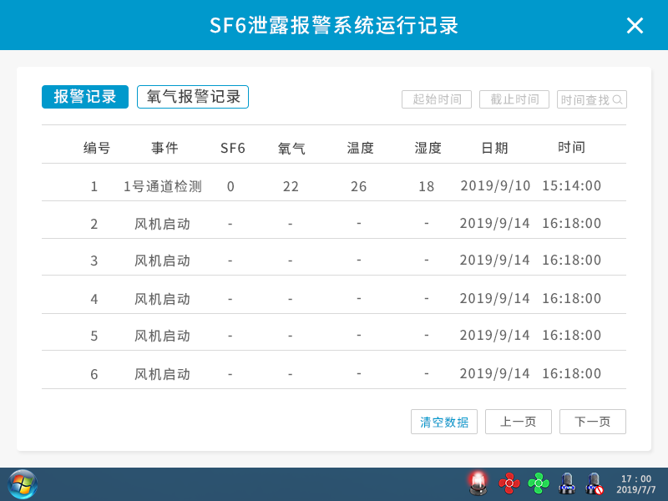Screen dimensions: 668x501
Task: Click the date 2019/9/10
Action: 495,185
